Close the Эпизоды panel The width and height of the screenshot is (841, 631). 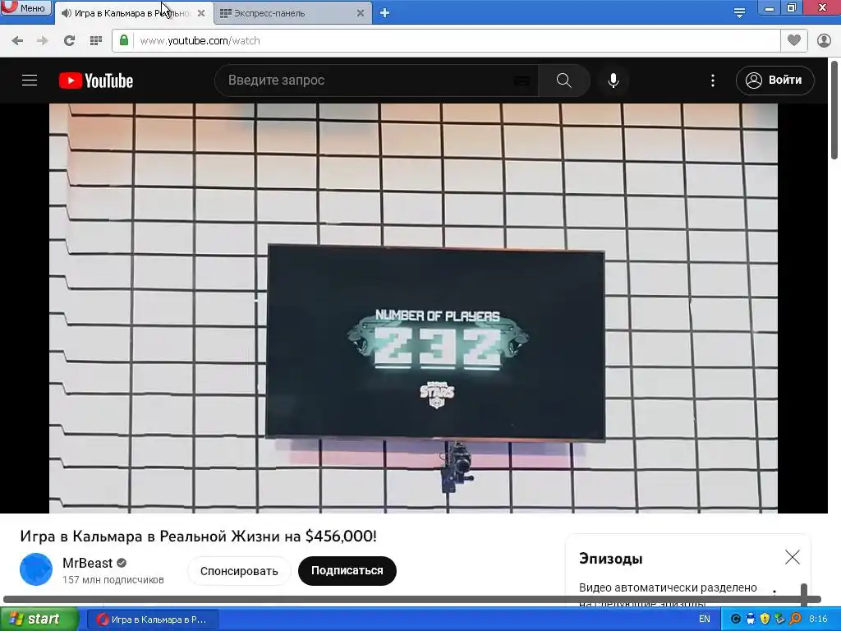pyautogui.click(x=793, y=557)
